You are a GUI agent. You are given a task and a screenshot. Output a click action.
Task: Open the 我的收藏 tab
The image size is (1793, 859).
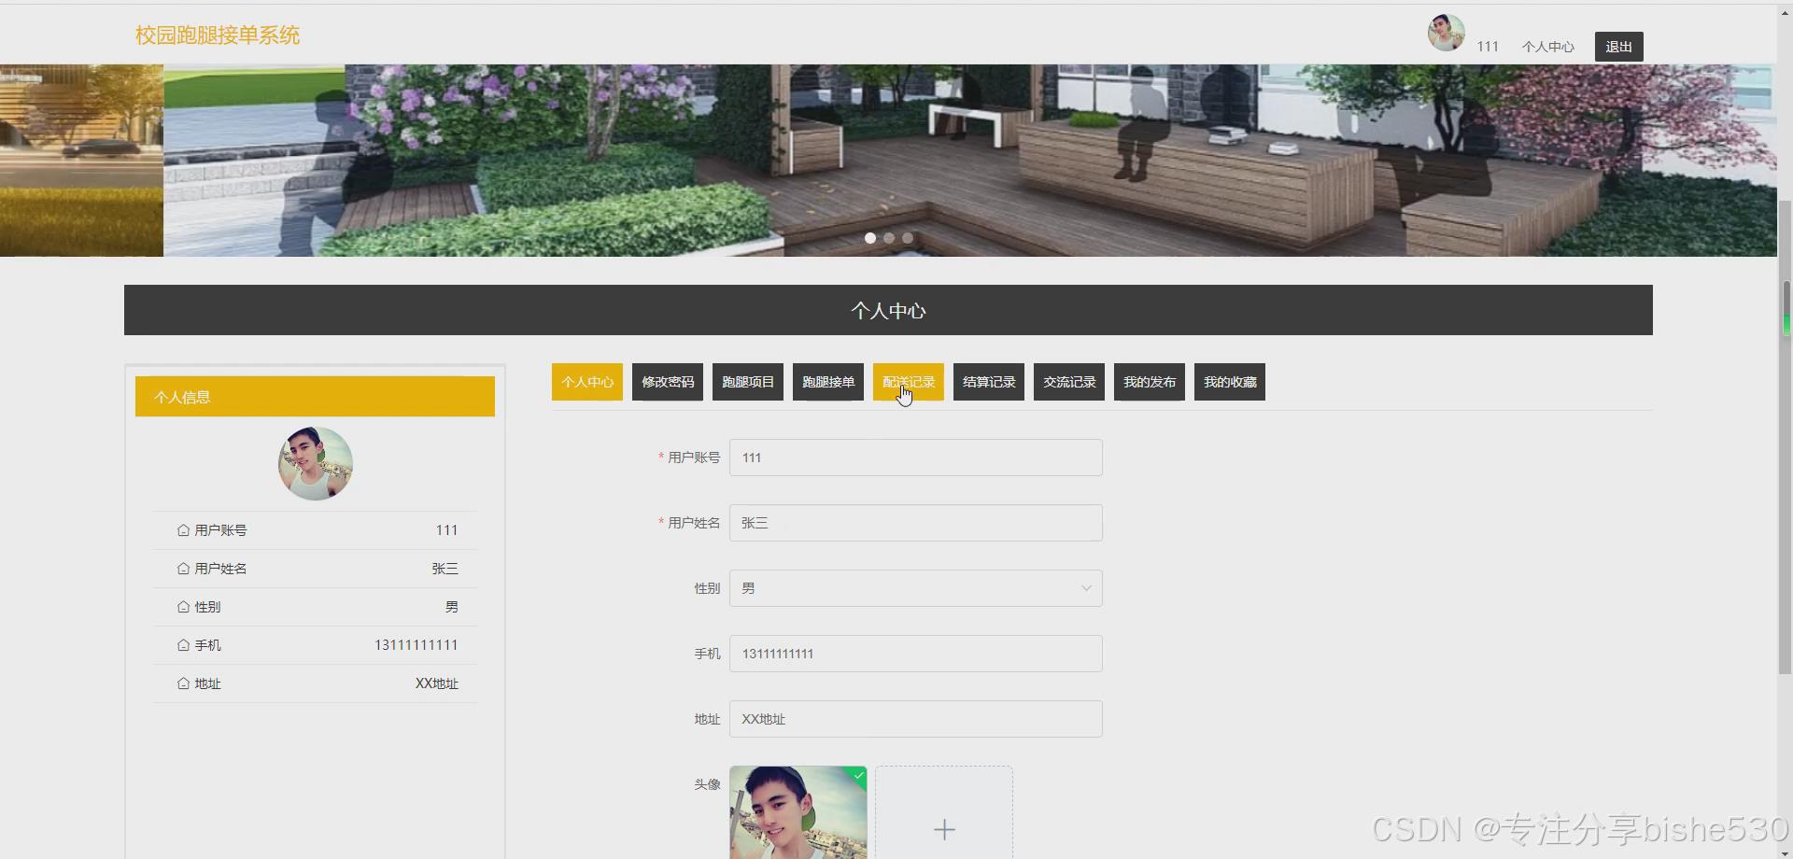click(1230, 382)
